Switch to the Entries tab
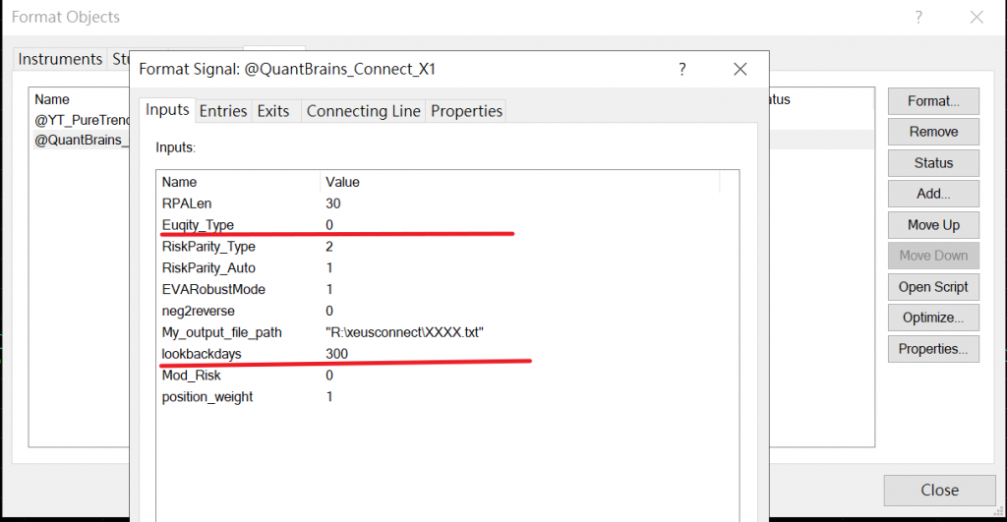This screenshot has width=1007, height=522. 223,111
